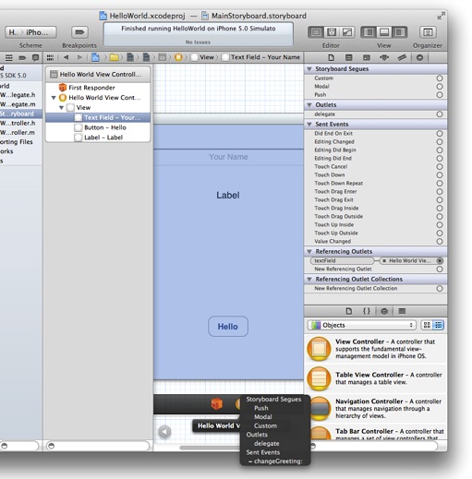Click the delegate outlet connection circle
This screenshot has width=472, height=479.
440,114
